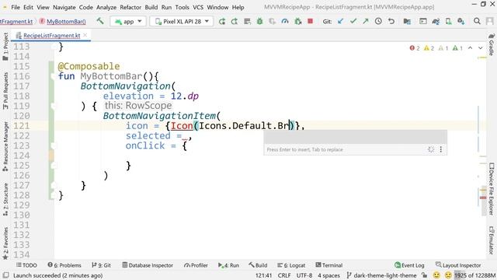Click Git Rollback undo arrow icon
This screenshot has width=497, height=280.
(391, 21)
